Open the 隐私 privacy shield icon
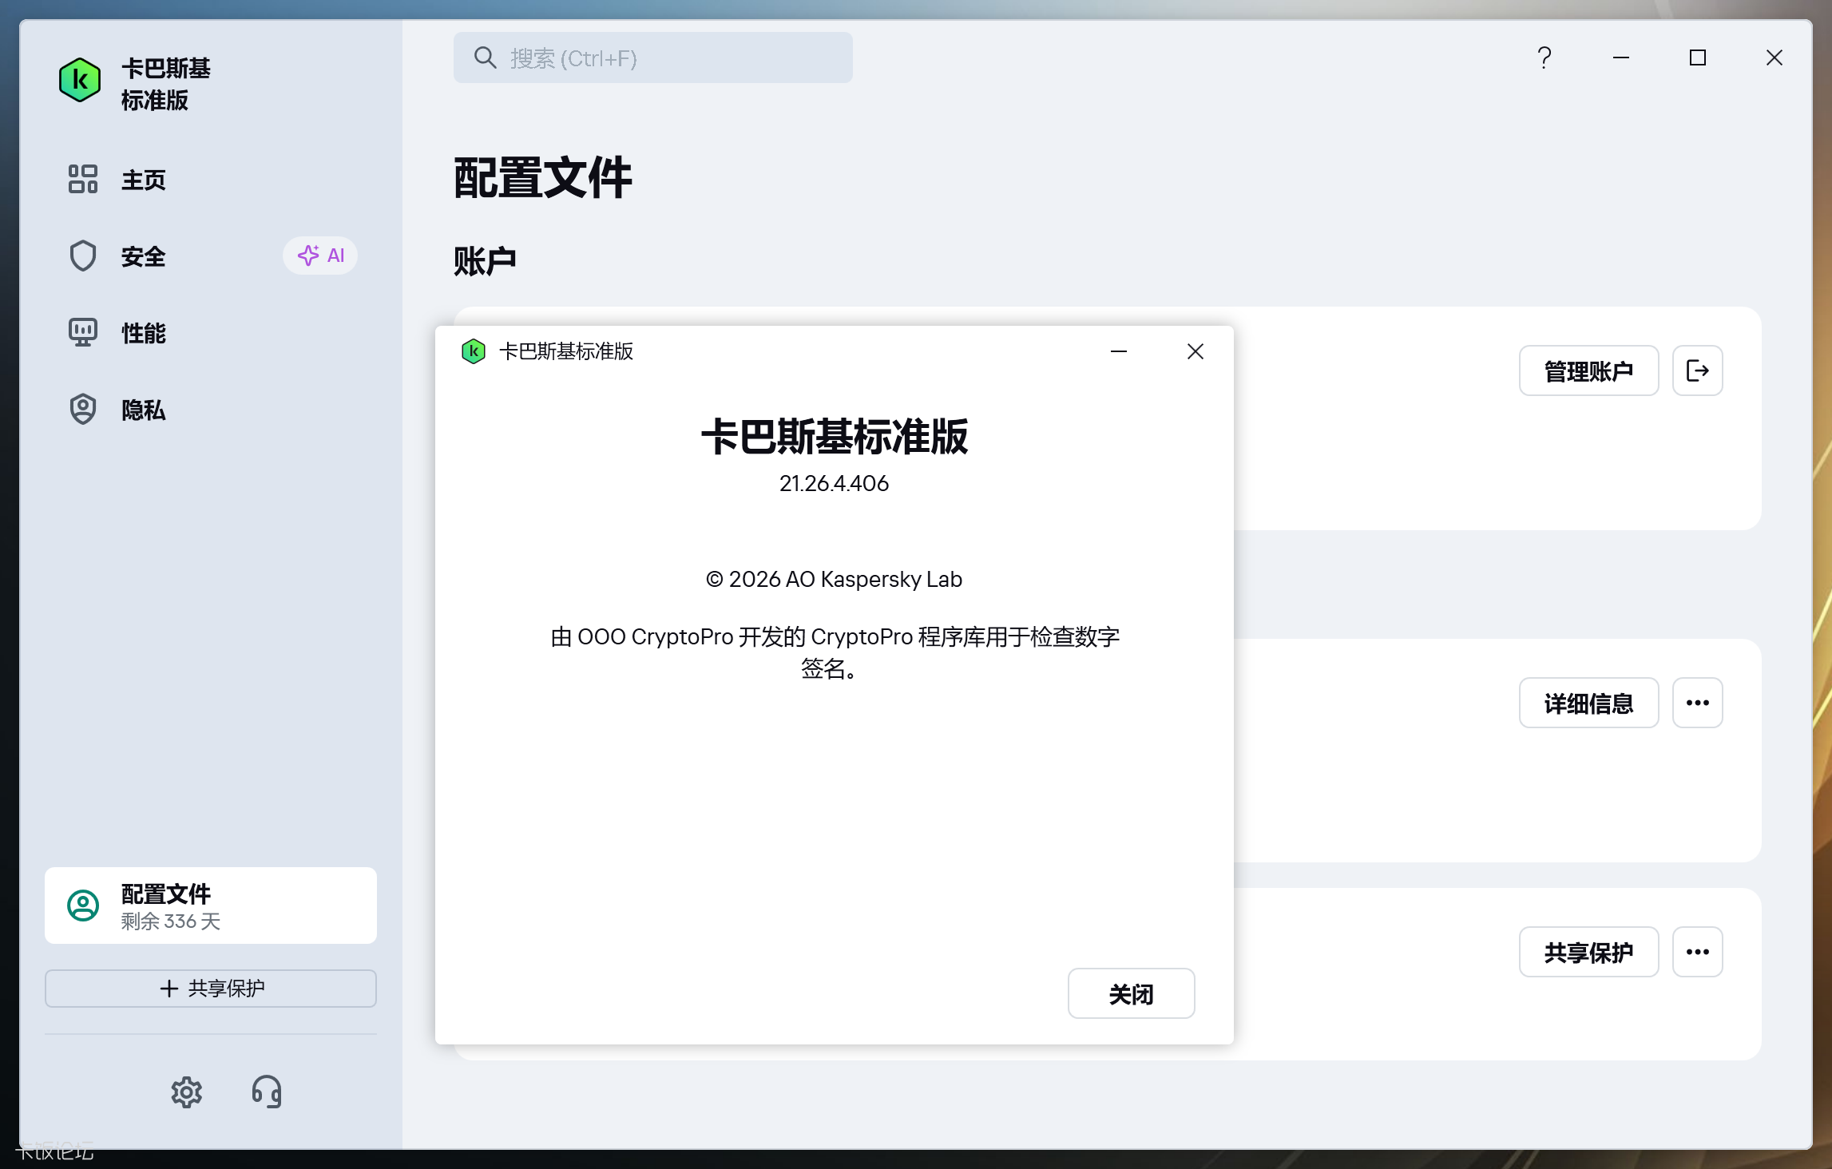The height and width of the screenshot is (1169, 1832). coord(83,409)
